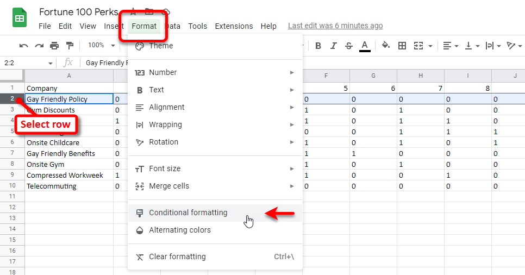The width and height of the screenshot is (525, 275).
Task: Click the Company cell
Action: [x=69, y=88]
